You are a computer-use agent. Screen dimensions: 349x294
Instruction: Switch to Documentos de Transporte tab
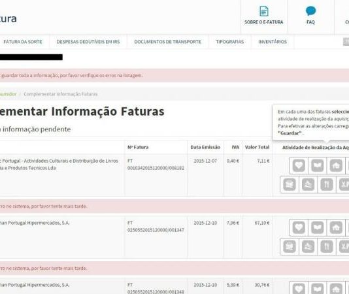pyautogui.click(x=167, y=42)
